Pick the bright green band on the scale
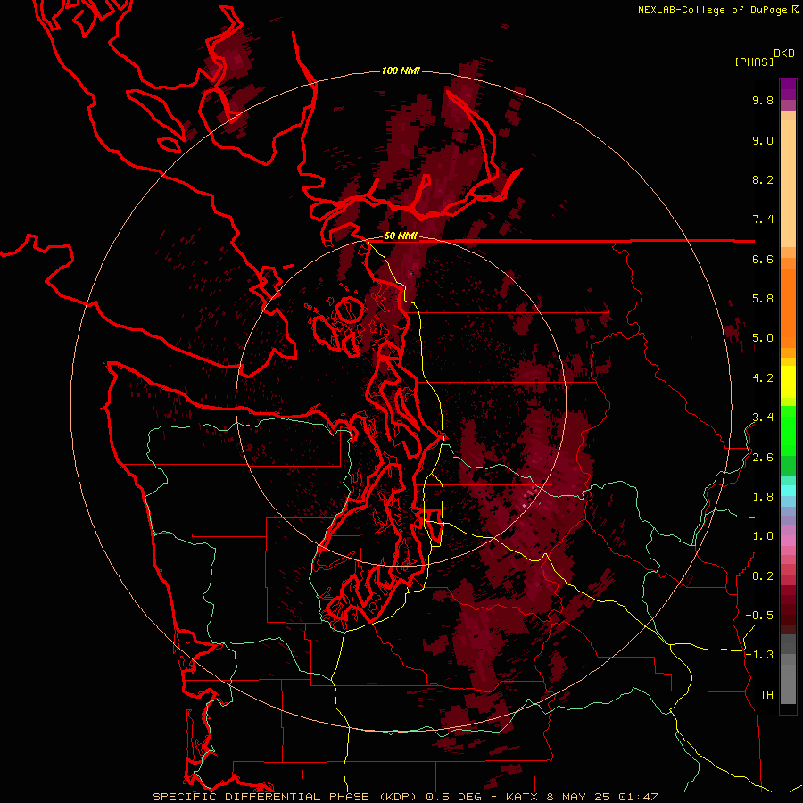803x803 pixels. pos(788,430)
